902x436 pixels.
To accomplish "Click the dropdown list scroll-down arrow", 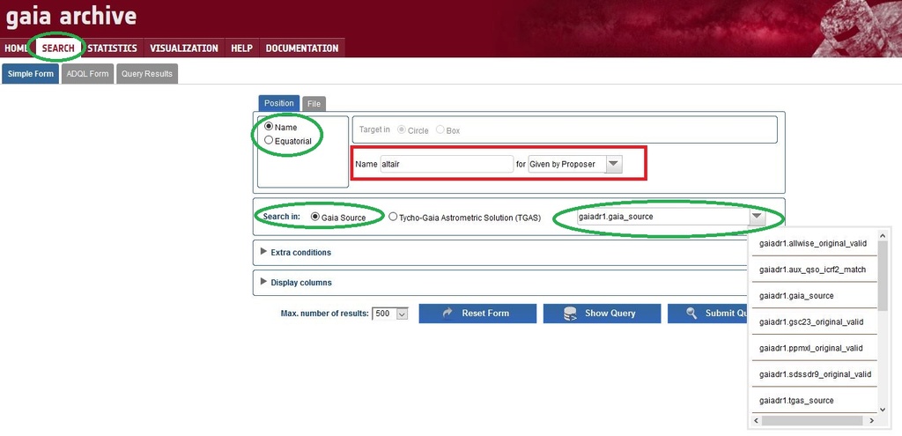I will [883, 410].
